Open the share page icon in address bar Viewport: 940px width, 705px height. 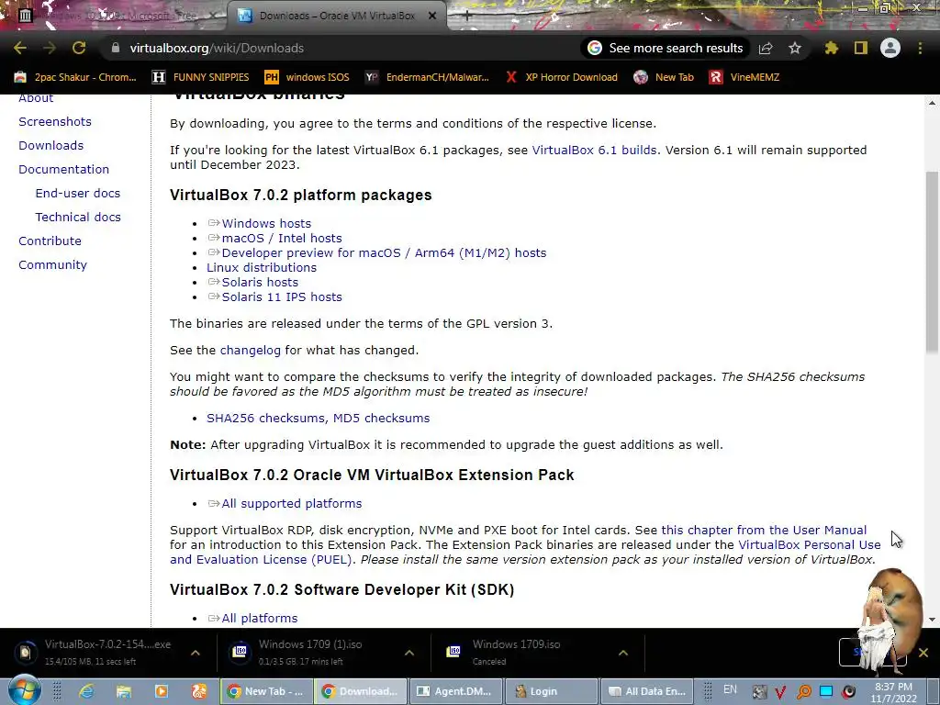[x=766, y=49]
